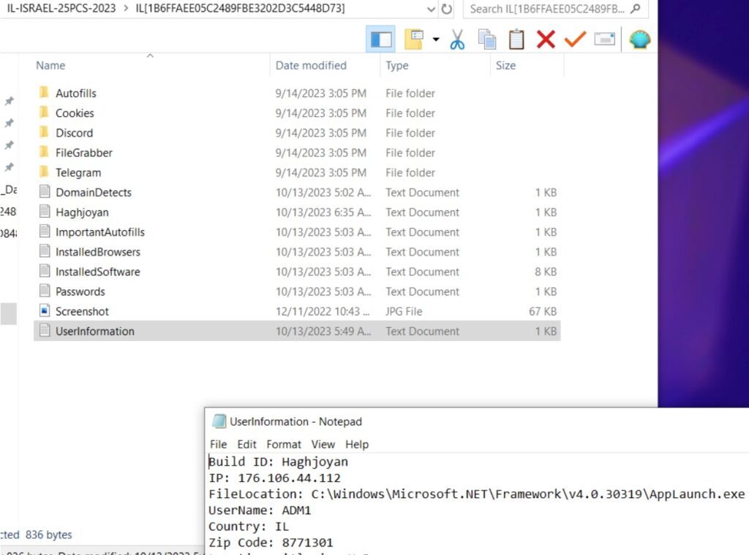Sort files by the Name column header

click(50, 65)
